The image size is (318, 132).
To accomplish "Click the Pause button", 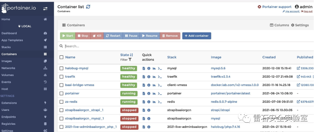I will coord(131,36).
